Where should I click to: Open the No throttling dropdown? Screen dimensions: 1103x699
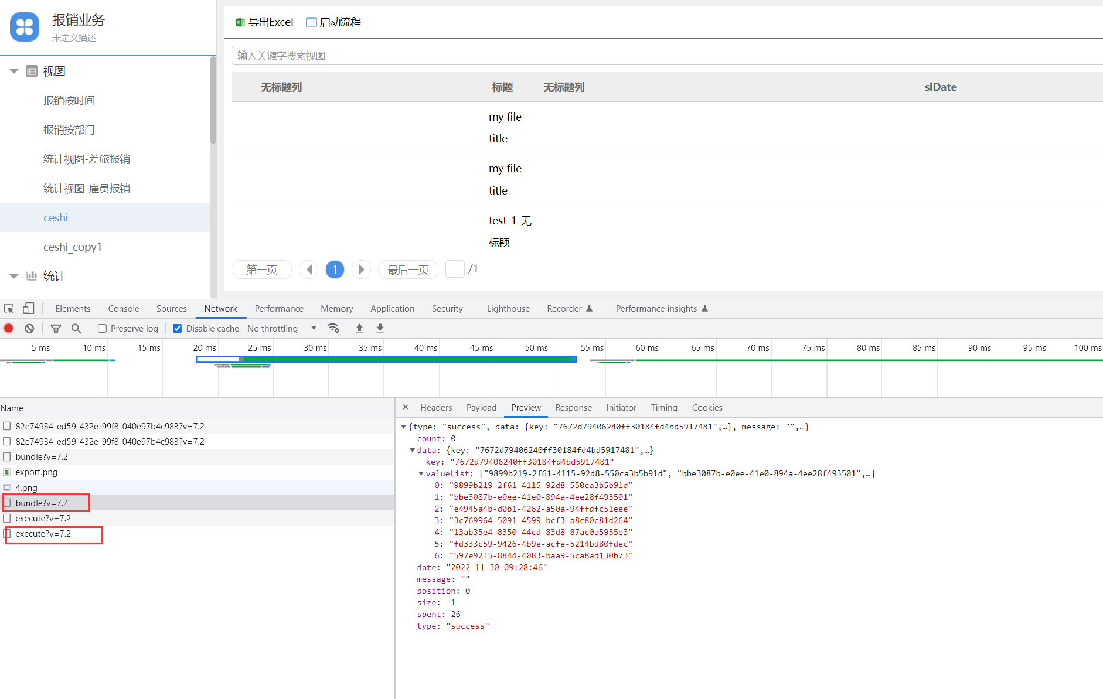pos(281,329)
